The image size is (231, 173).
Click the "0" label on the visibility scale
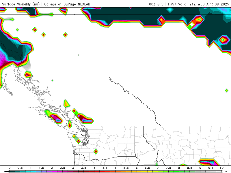(10, 168)
